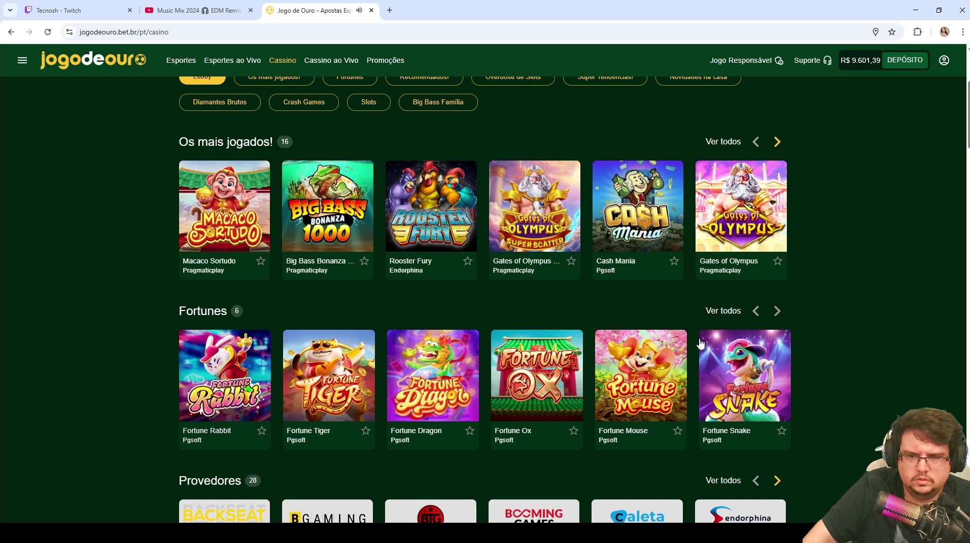
Task: Close the Music Mix 2024 tab
Action: pos(251,10)
